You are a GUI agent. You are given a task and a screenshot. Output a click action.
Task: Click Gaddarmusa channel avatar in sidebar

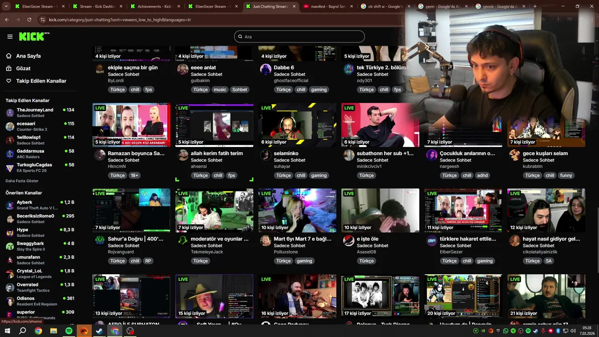tap(10, 154)
